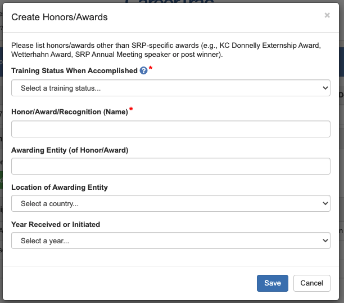Expand the Select a country dropdown

point(170,203)
